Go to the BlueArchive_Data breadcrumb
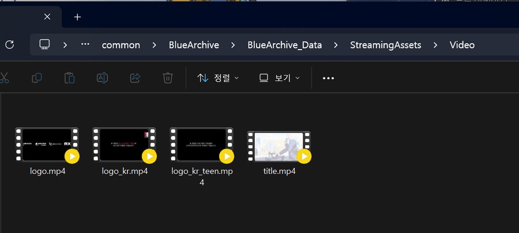The image size is (519, 233). coord(285,45)
